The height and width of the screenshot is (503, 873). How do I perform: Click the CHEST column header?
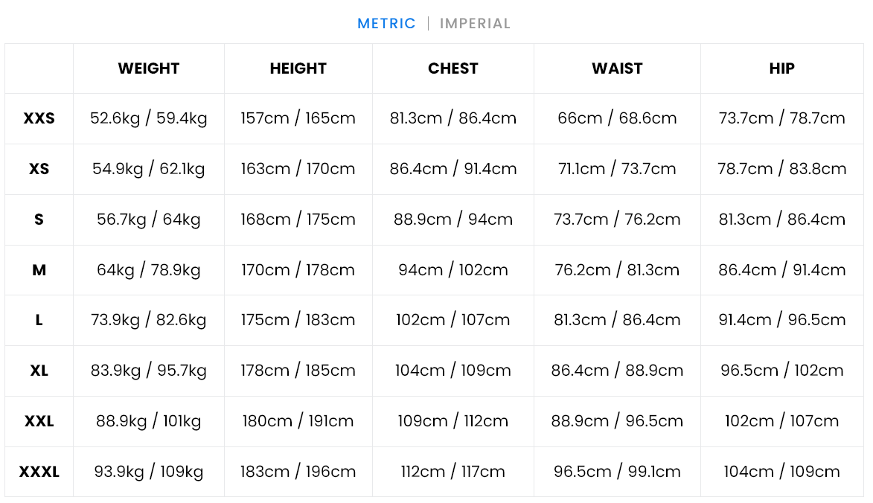[x=453, y=68]
